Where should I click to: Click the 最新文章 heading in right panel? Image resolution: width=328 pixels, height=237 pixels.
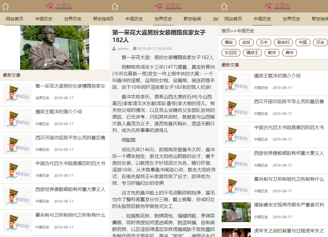click(230, 65)
